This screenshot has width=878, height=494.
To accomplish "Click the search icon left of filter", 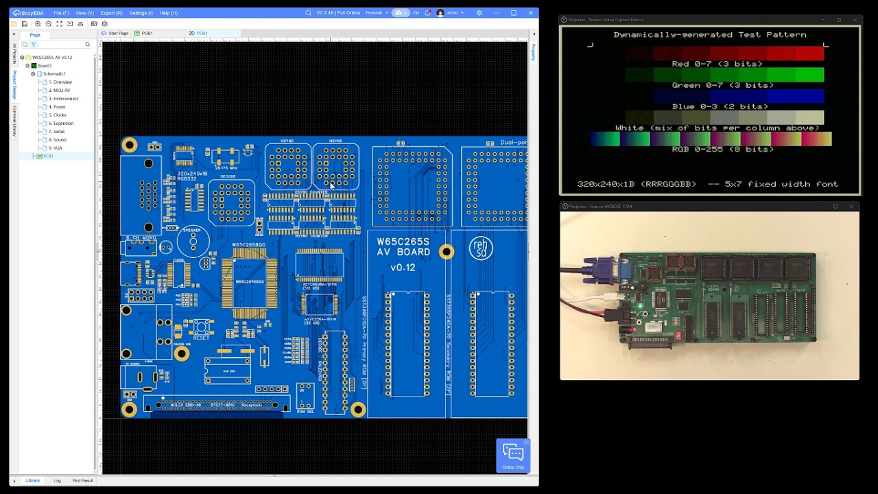I will [x=25, y=45].
